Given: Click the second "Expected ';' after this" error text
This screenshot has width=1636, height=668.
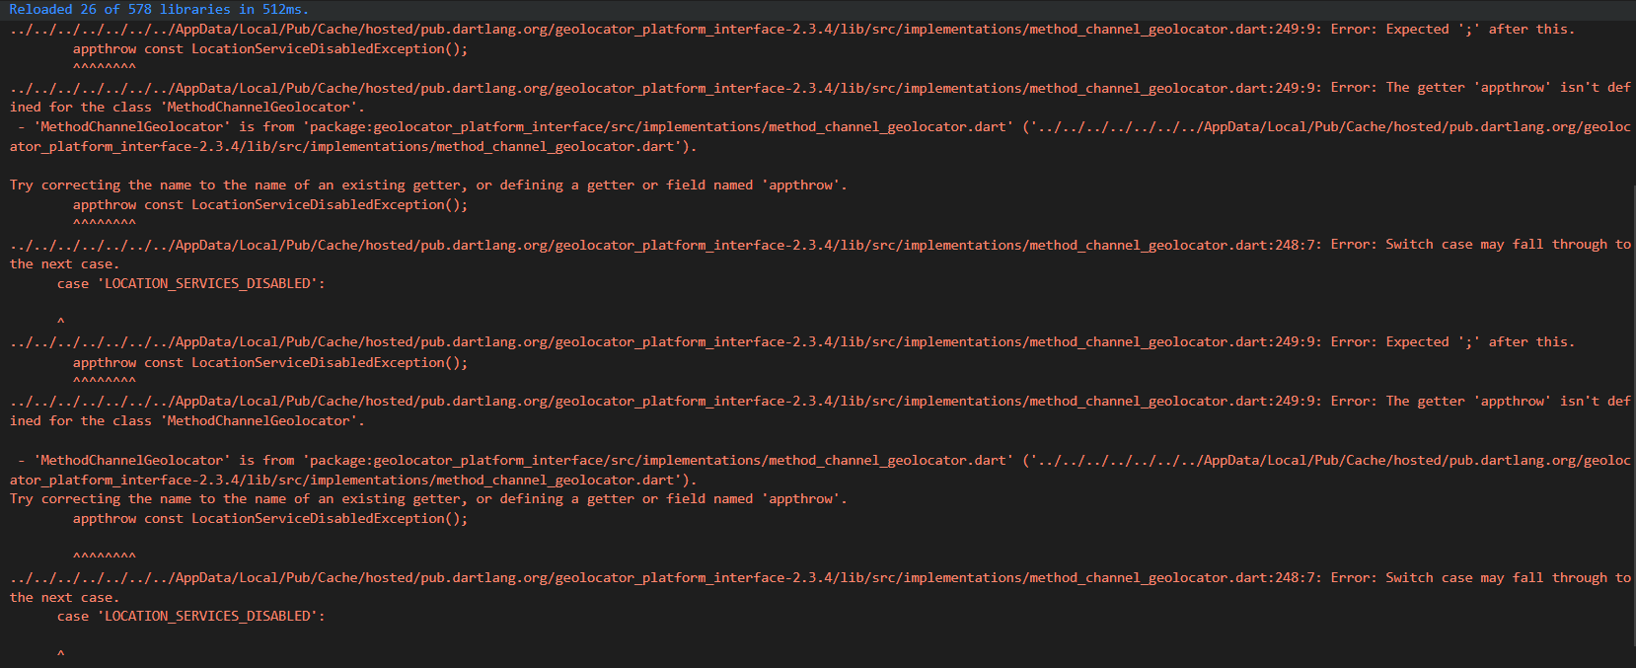Looking at the screenshot, I should pos(1451,342).
